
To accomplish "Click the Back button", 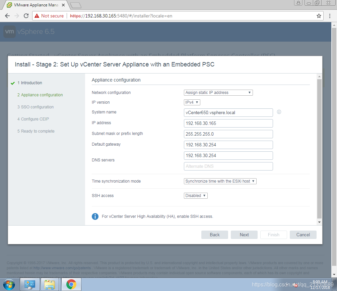I will (x=214, y=235).
